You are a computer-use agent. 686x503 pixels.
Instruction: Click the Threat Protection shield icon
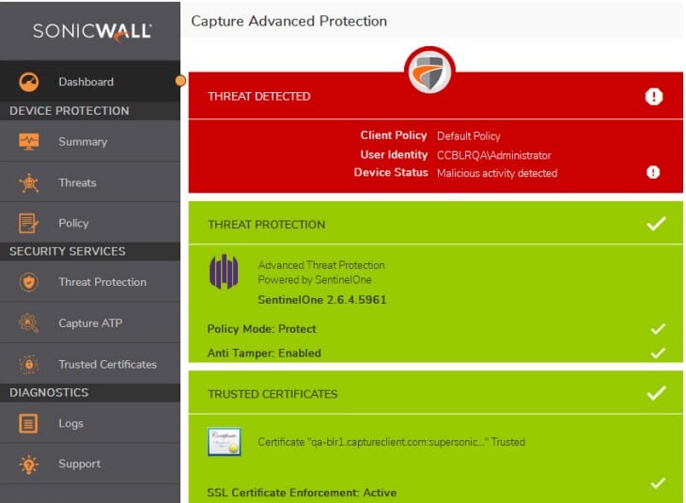pos(29,282)
